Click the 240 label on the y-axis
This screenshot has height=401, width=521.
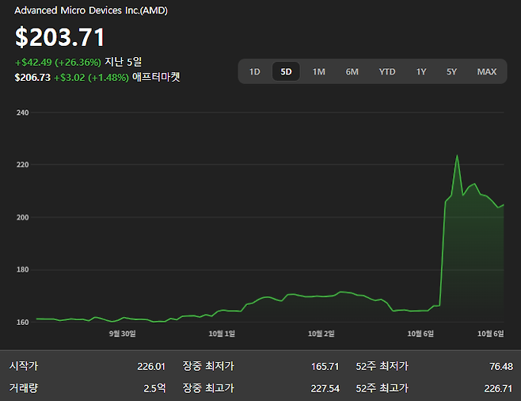coord(22,113)
